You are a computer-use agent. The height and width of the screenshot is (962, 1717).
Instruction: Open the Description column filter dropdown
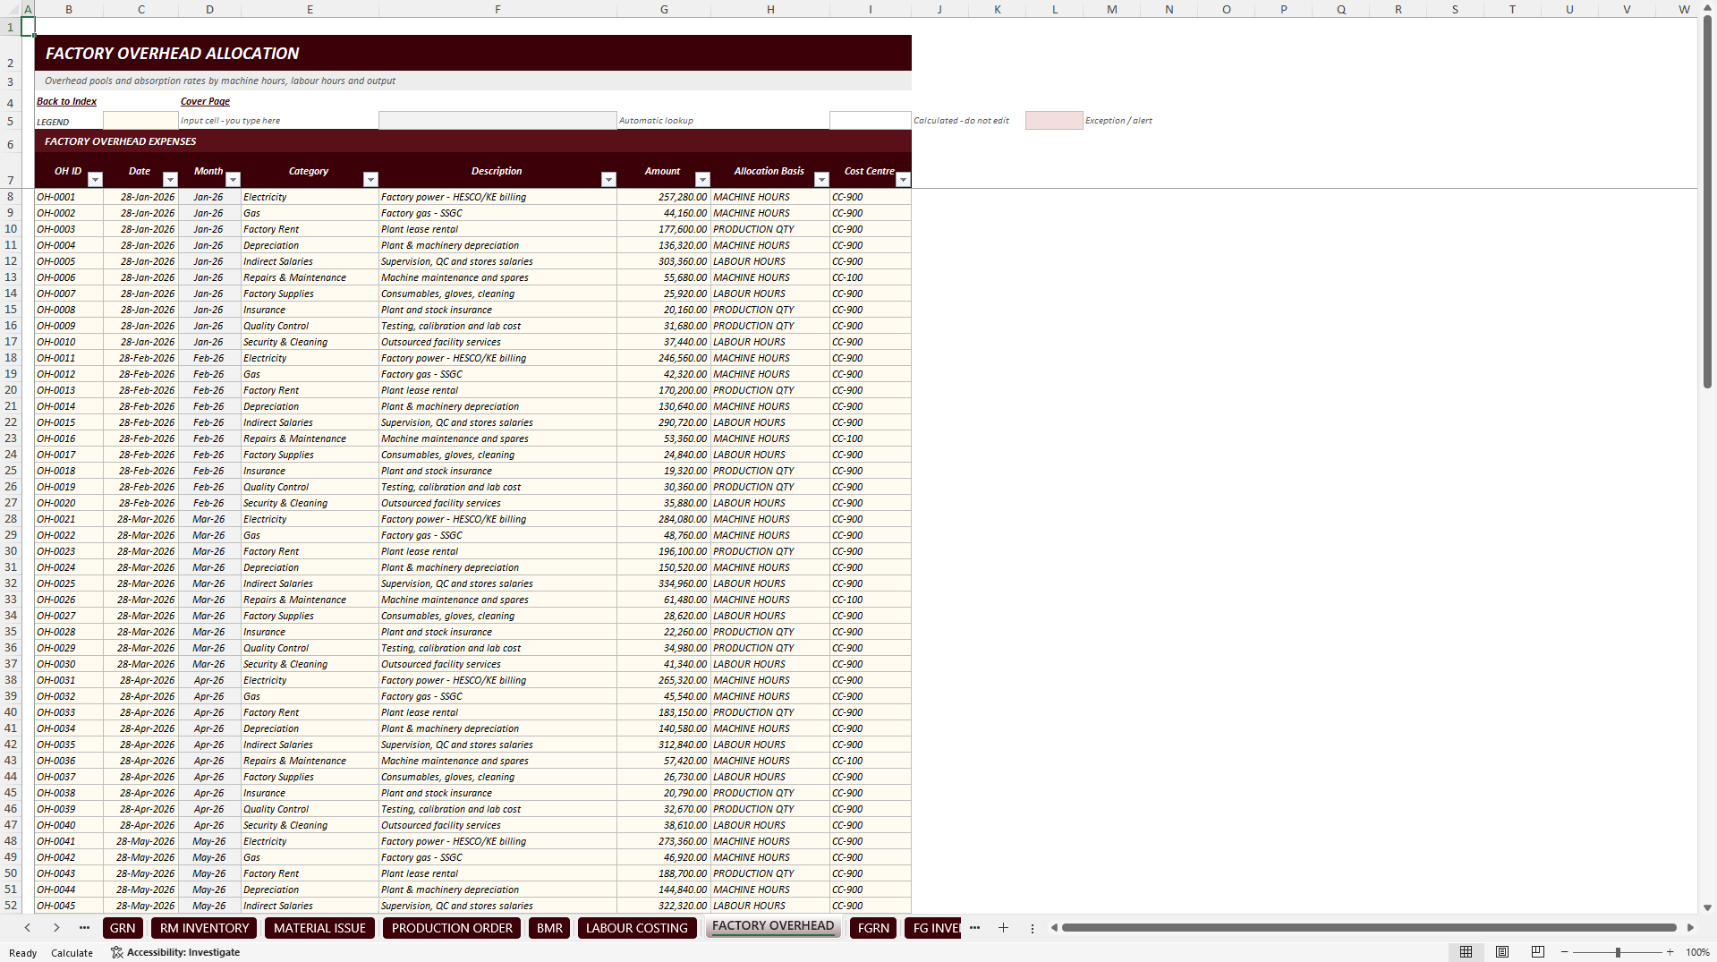click(x=608, y=180)
